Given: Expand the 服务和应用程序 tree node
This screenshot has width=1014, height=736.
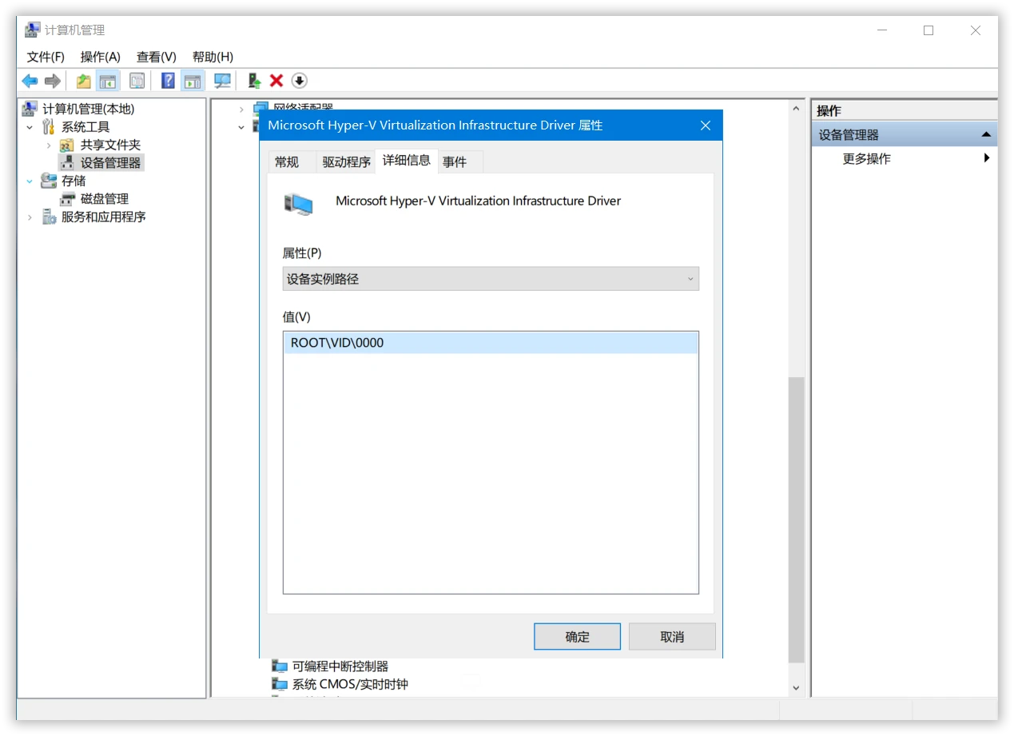Looking at the screenshot, I should [30, 217].
